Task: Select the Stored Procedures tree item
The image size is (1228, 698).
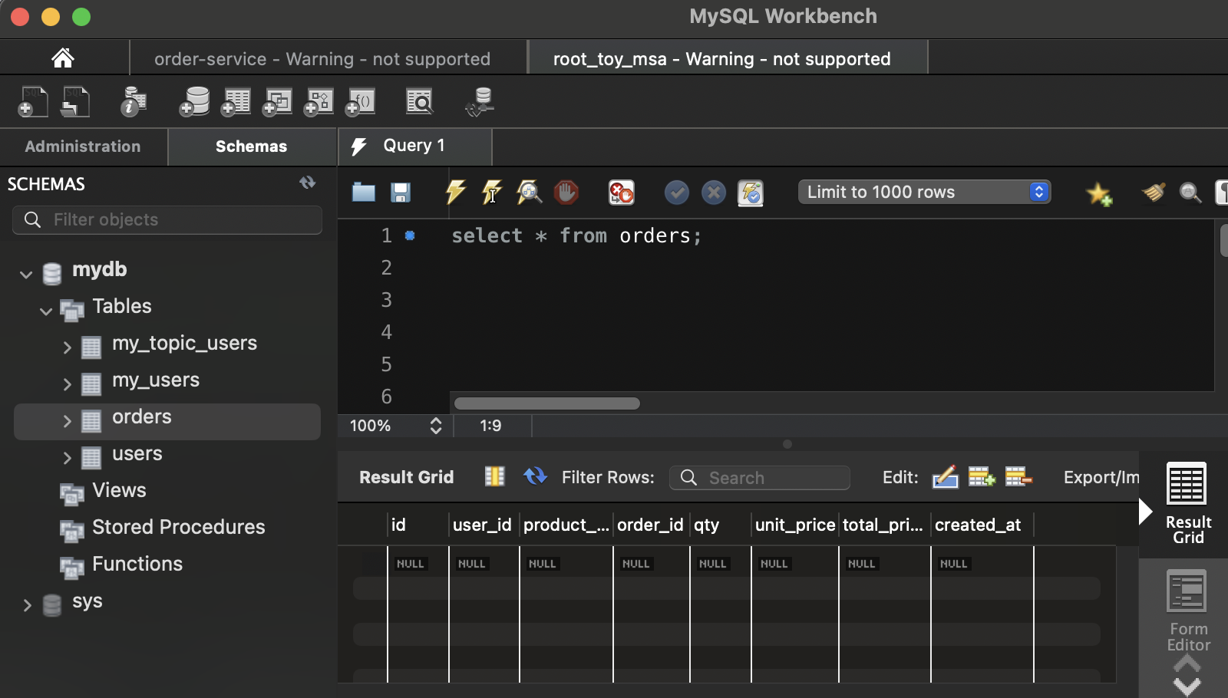Action: pyautogui.click(x=178, y=527)
